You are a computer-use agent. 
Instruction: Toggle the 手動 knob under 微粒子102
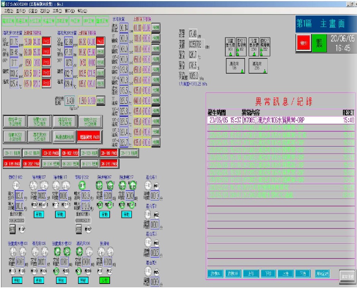16,186
